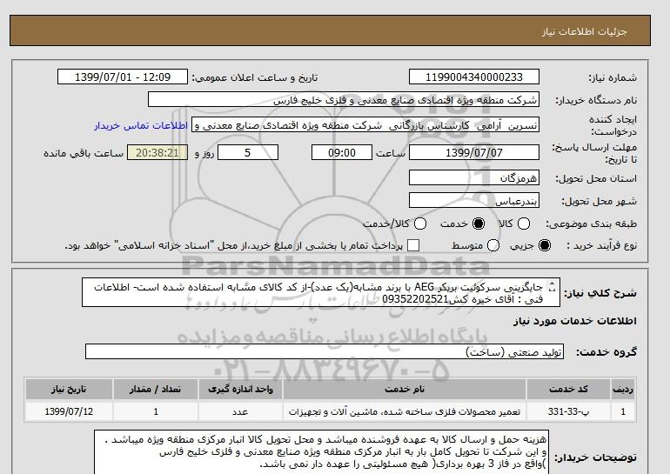Screen dimensions: 670x474
Task: Click the delivery city field بندرعباس
Action: click(x=474, y=201)
